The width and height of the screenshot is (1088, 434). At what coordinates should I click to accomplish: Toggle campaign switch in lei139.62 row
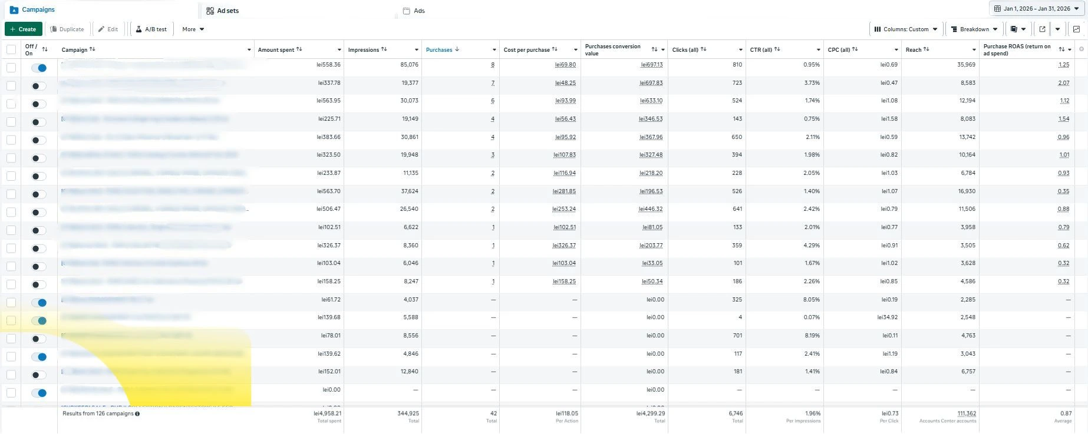[39, 357]
